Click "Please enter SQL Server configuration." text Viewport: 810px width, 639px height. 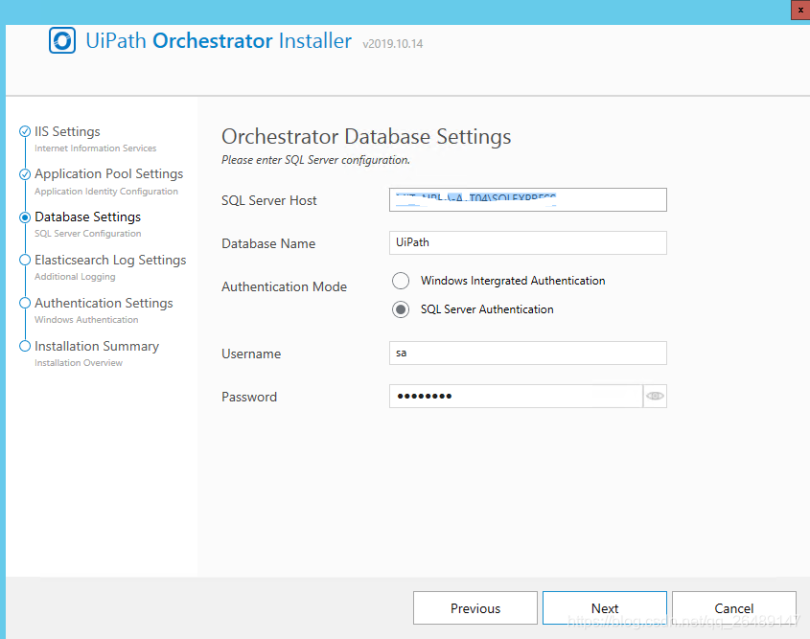315,161
